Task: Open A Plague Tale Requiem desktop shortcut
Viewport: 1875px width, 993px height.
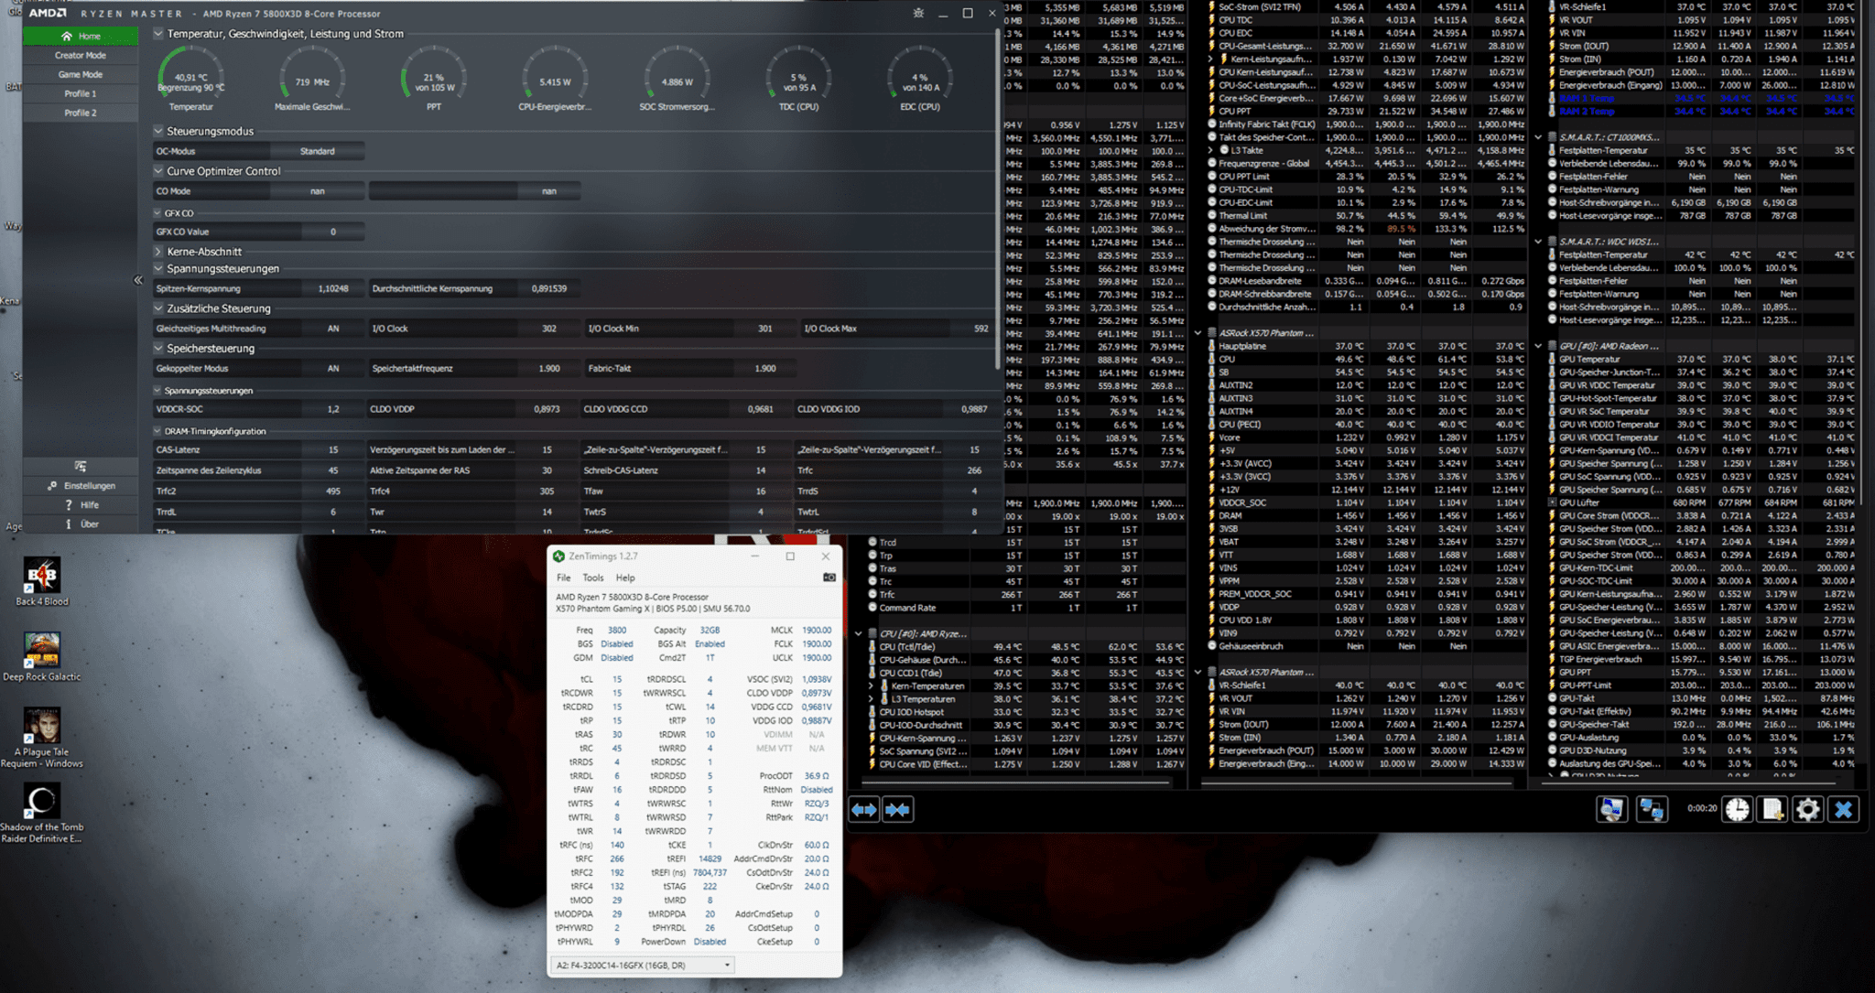Action: click(42, 738)
